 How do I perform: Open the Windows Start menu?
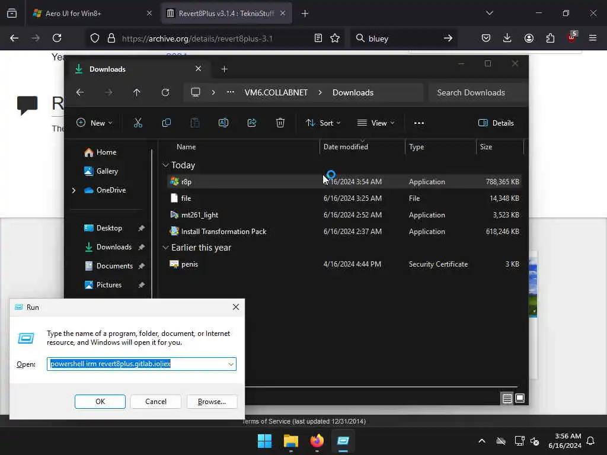[x=265, y=441]
